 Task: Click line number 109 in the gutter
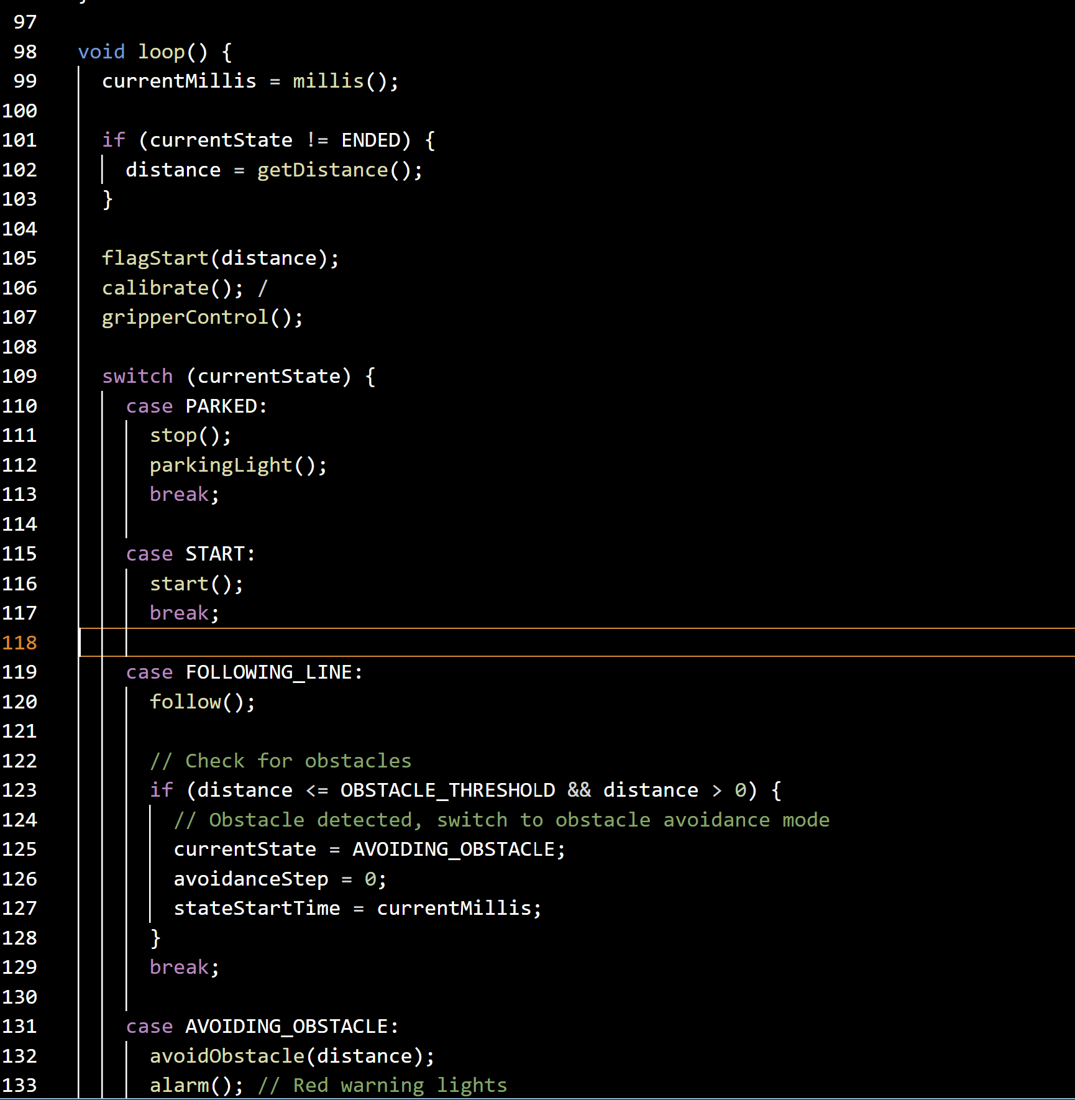pos(19,376)
